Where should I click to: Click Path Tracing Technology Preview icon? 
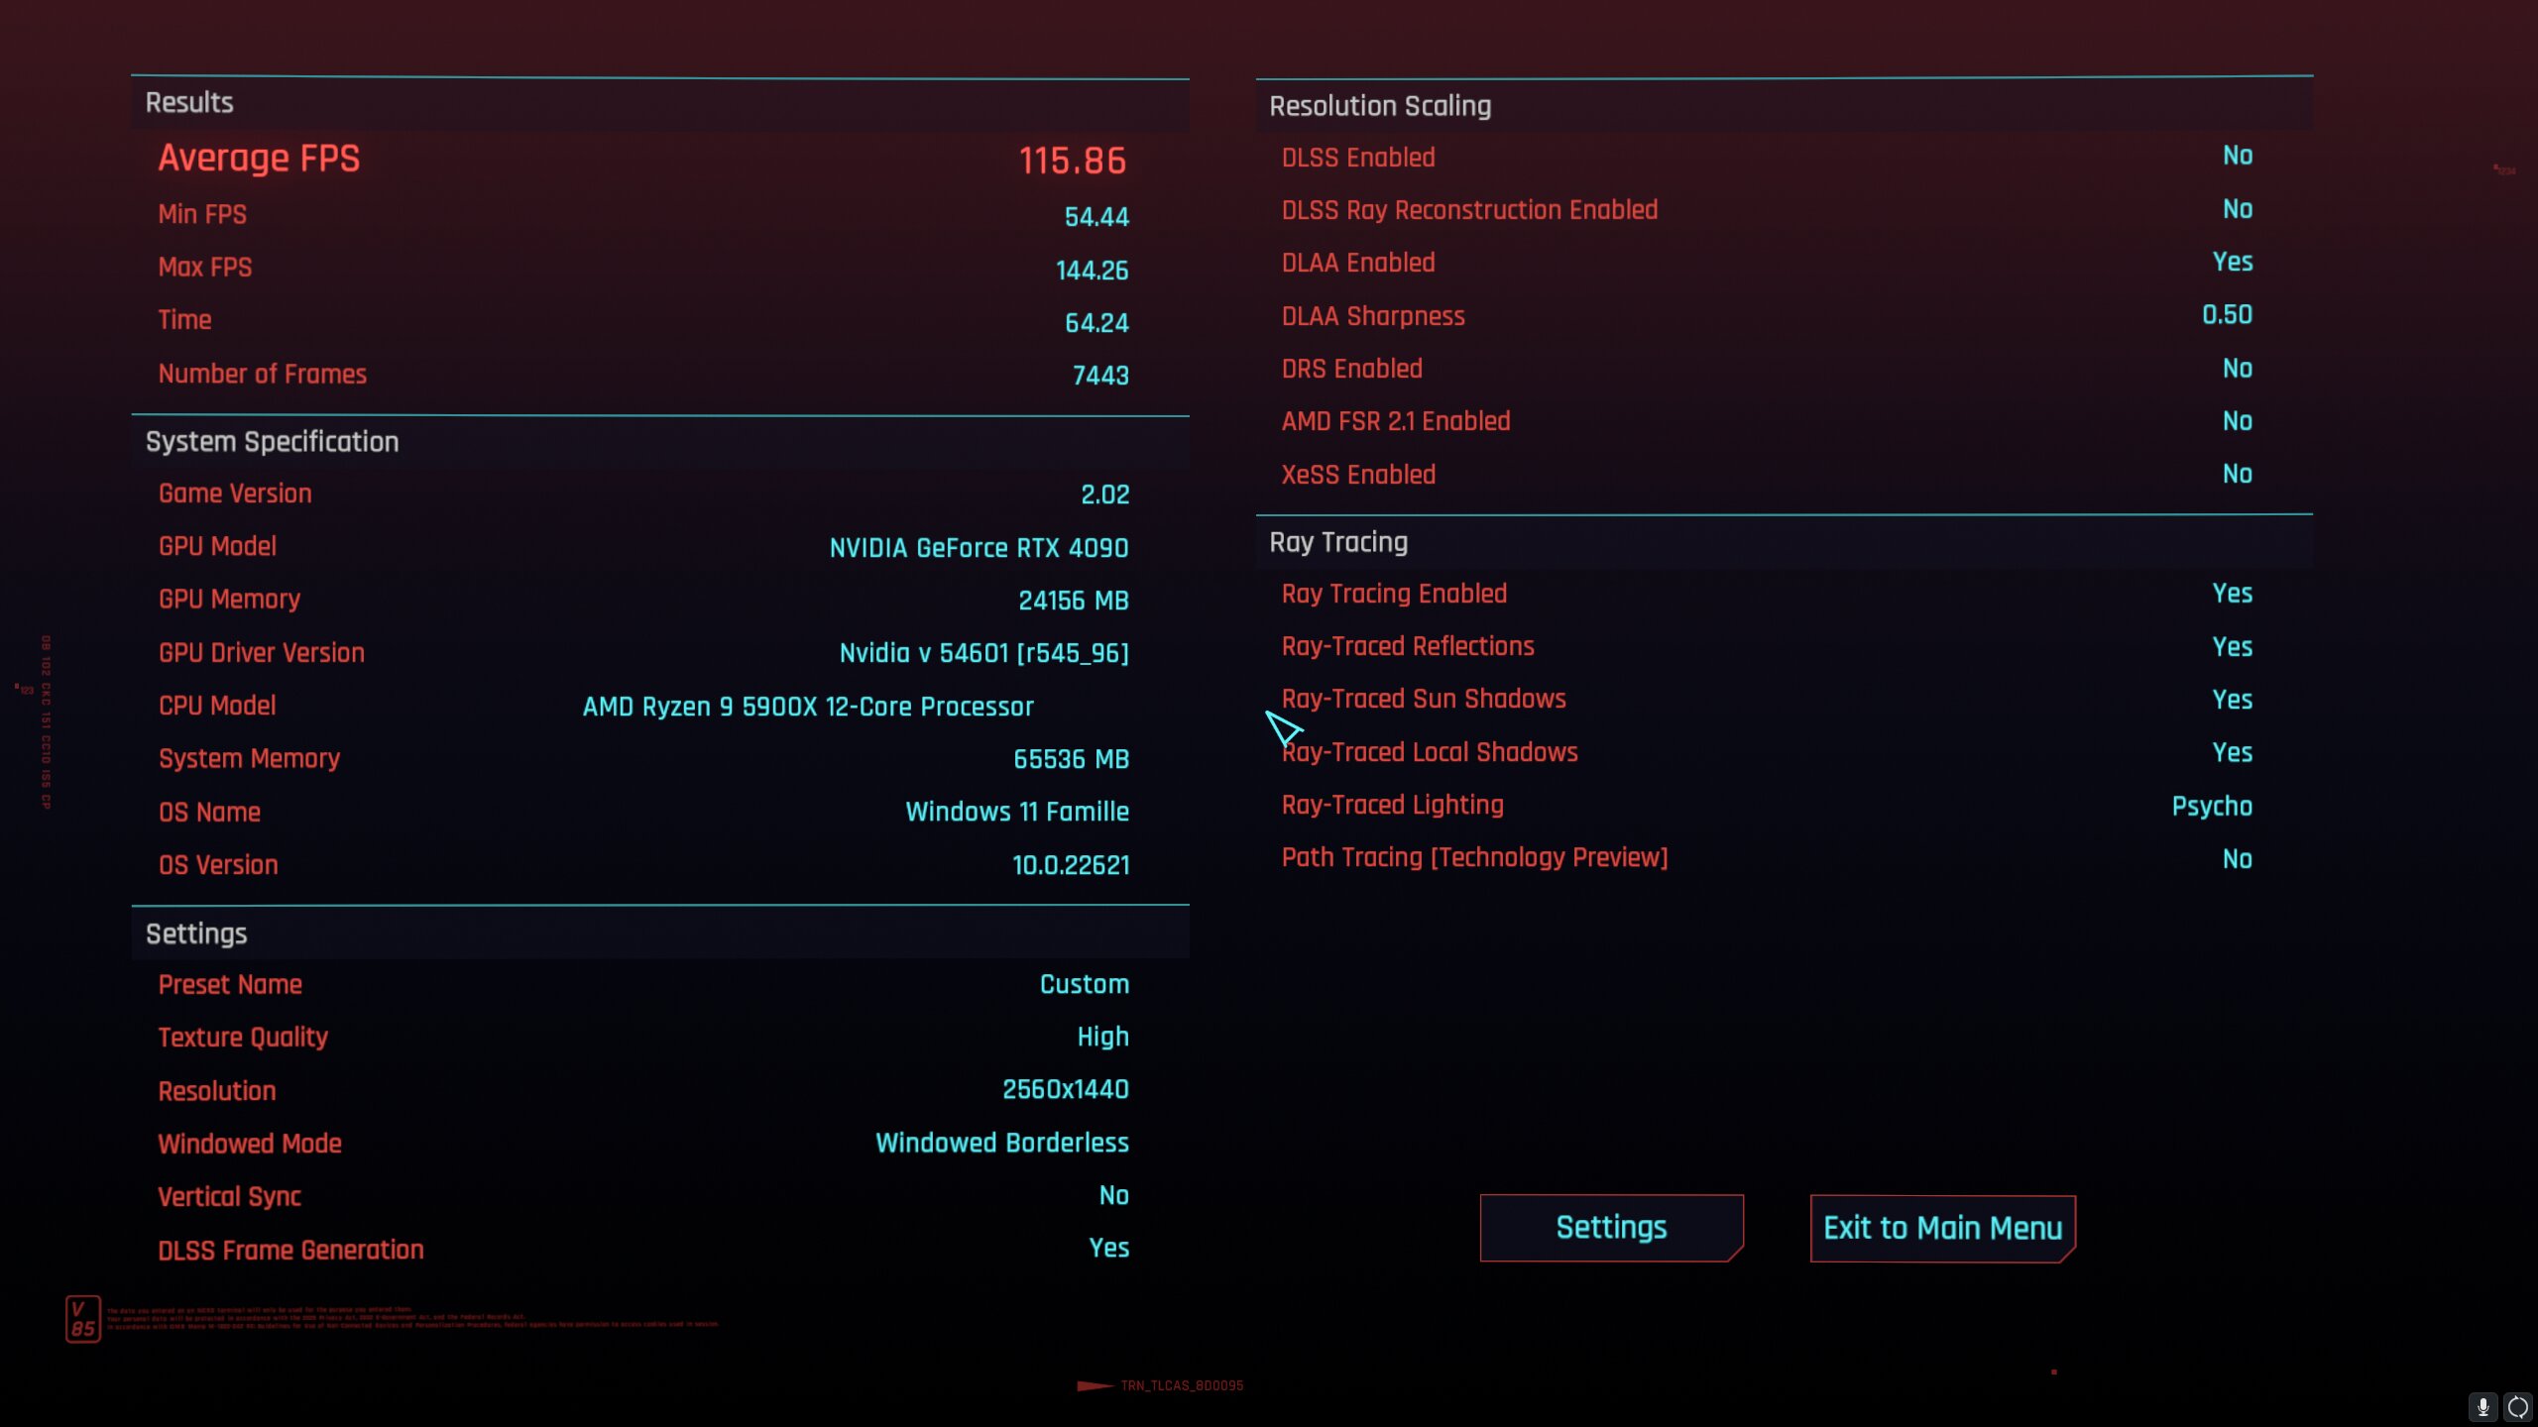[x=1473, y=857]
